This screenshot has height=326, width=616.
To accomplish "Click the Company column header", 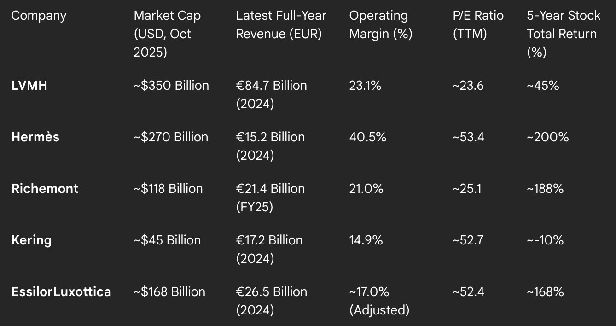I will point(39,16).
